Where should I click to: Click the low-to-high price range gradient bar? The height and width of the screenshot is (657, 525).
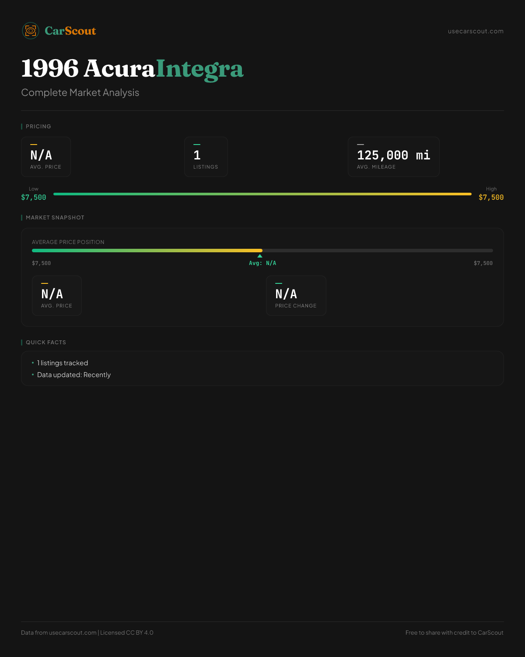coord(262,194)
